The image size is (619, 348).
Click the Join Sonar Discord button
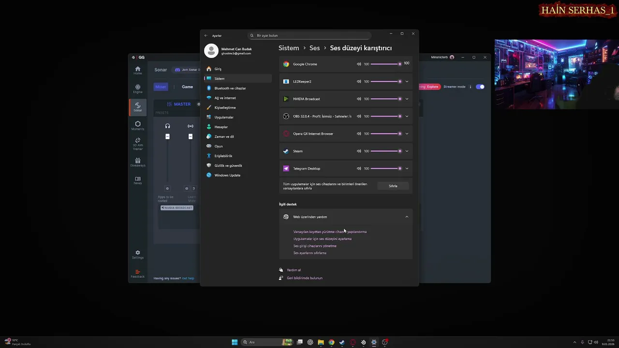(x=187, y=70)
